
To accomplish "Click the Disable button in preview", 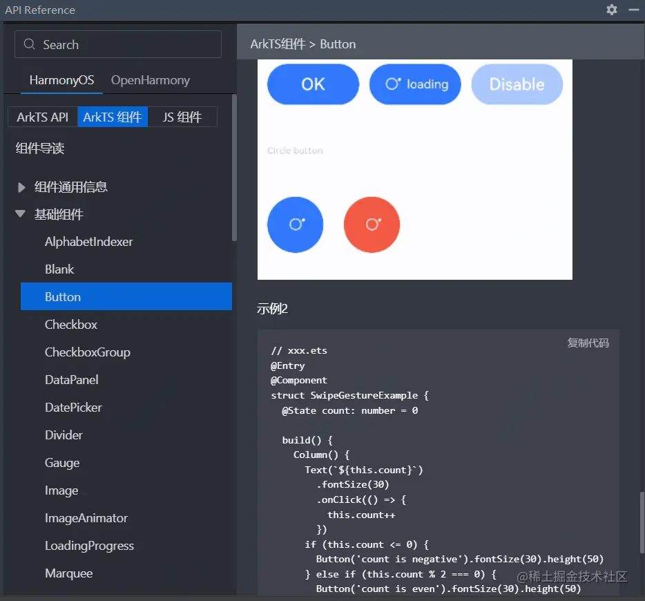I will click(x=517, y=84).
